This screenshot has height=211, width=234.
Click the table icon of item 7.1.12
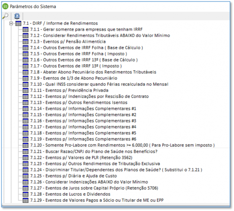pos(26,96)
